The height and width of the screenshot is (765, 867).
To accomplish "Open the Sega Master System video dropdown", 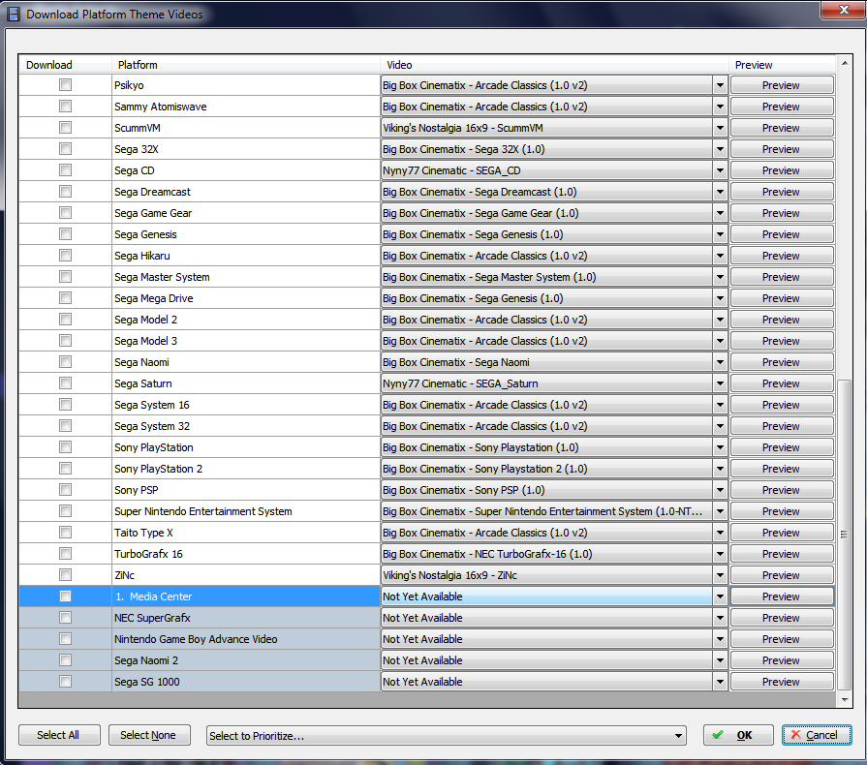I will coord(720,277).
